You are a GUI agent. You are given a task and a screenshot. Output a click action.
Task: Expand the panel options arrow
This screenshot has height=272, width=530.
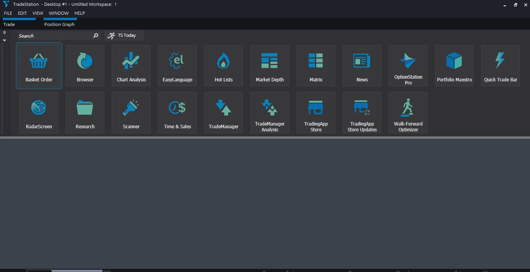4,40
